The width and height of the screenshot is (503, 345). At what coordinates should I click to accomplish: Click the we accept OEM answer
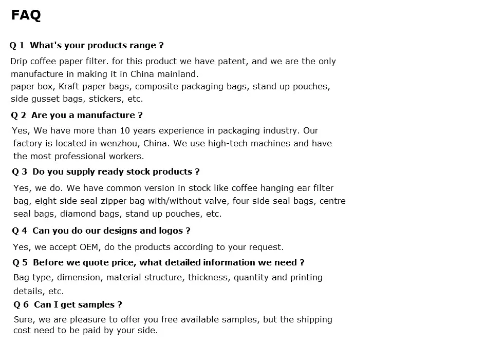point(148,247)
